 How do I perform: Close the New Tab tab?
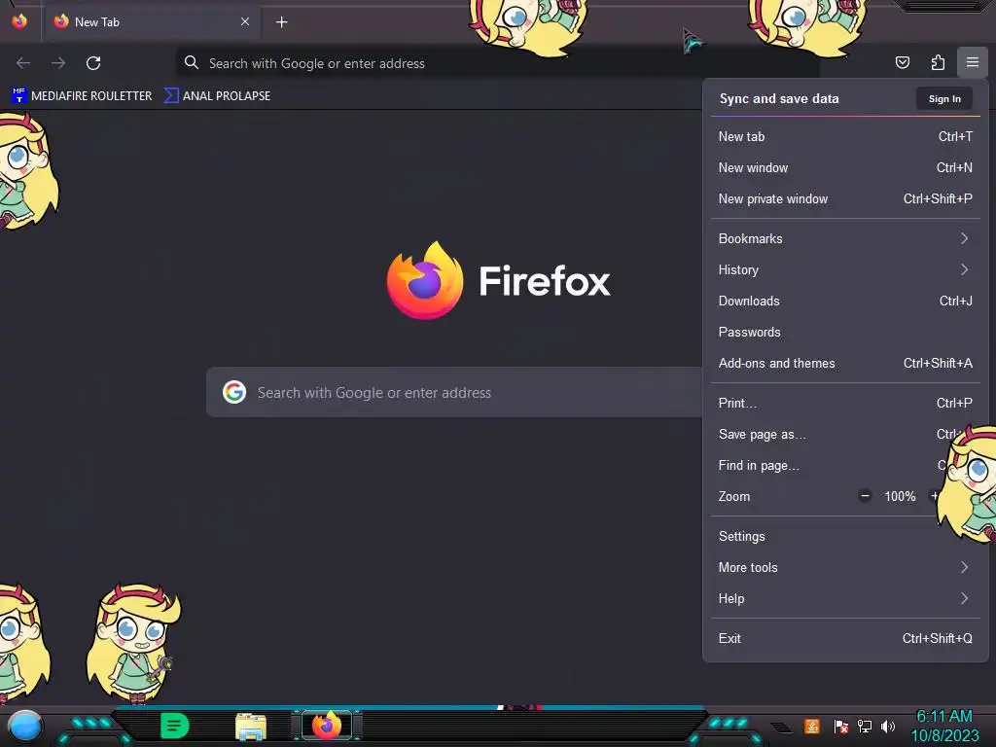coord(245,21)
